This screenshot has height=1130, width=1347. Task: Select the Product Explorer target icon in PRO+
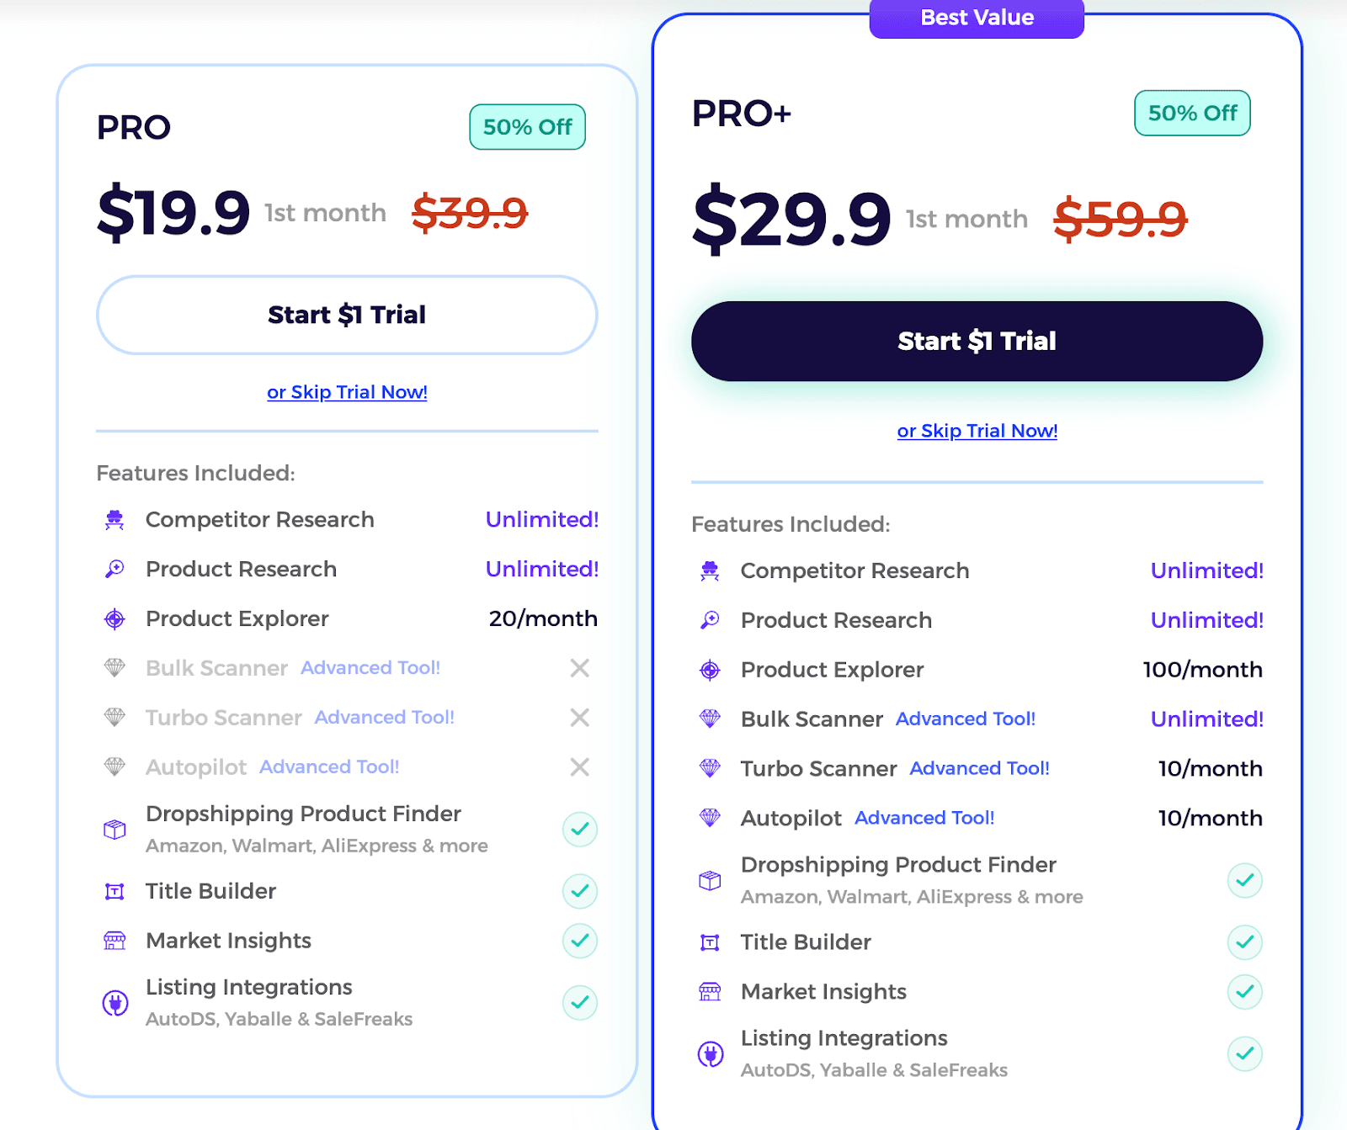tap(711, 670)
